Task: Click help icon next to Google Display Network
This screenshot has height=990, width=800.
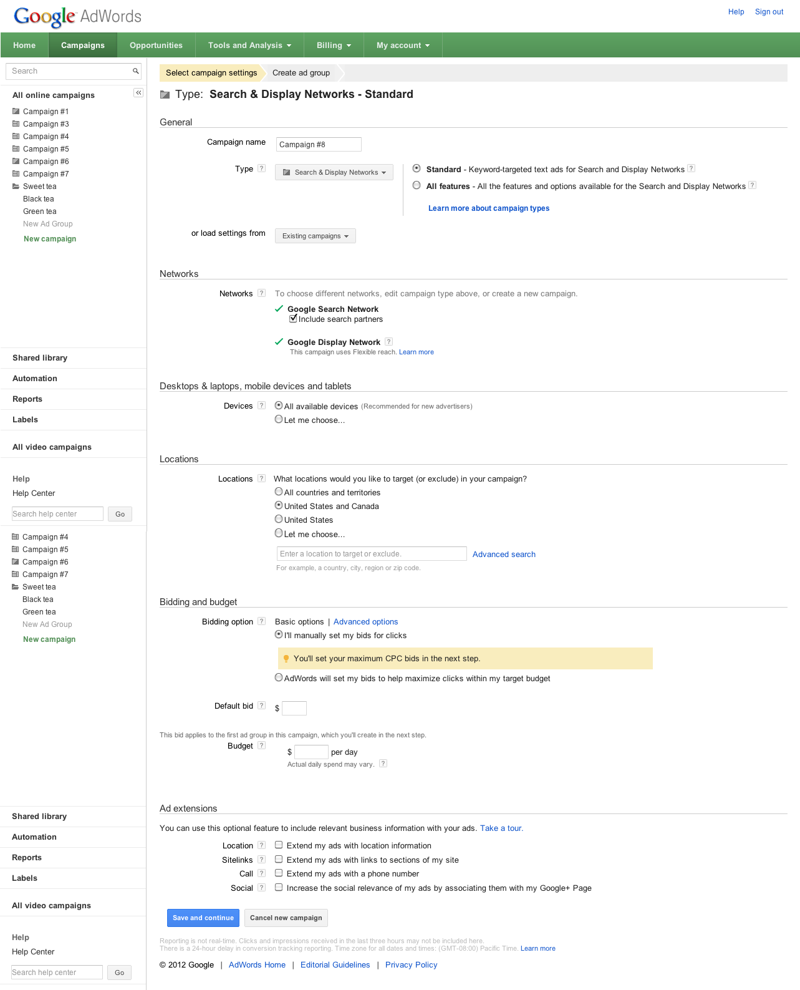Action: (x=389, y=342)
